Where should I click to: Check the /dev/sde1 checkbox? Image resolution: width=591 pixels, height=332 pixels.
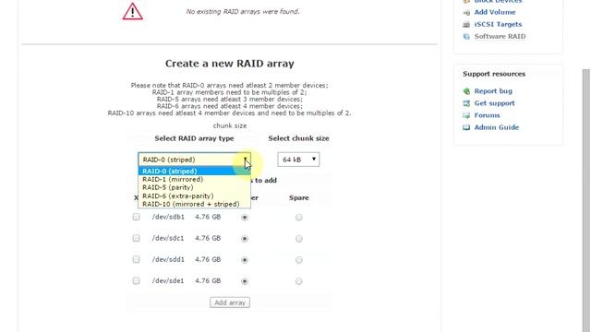tap(136, 280)
